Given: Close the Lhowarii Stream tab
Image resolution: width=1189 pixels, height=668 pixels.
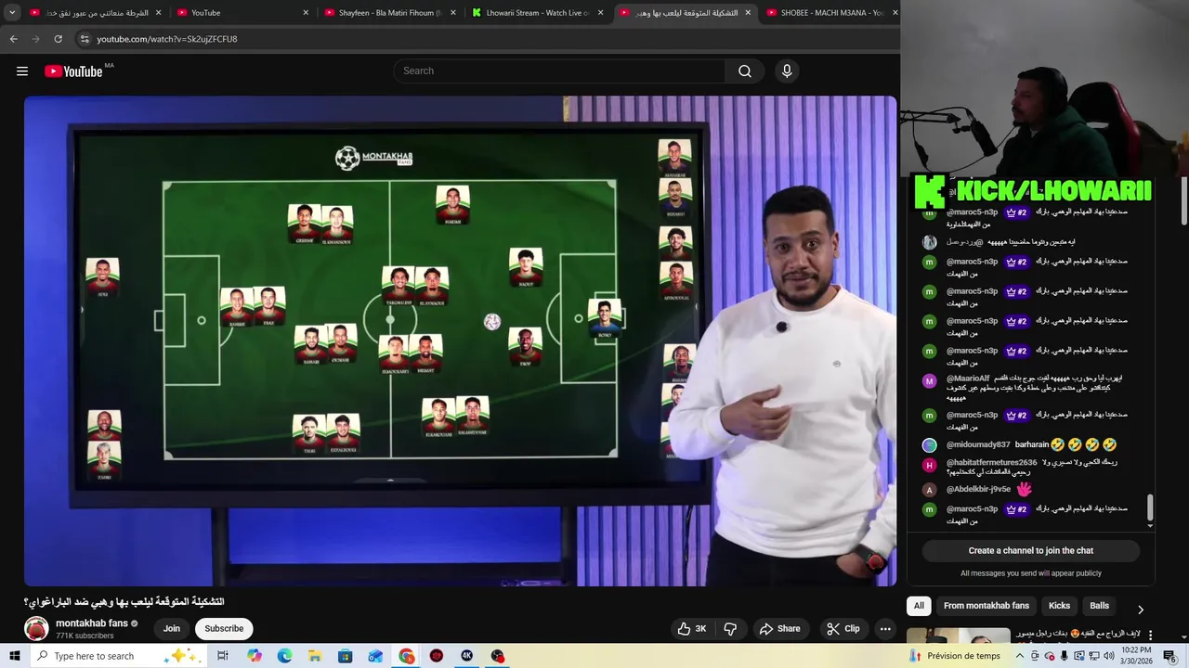Looking at the screenshot, I should pyautogui.click(x=600, y=13).
